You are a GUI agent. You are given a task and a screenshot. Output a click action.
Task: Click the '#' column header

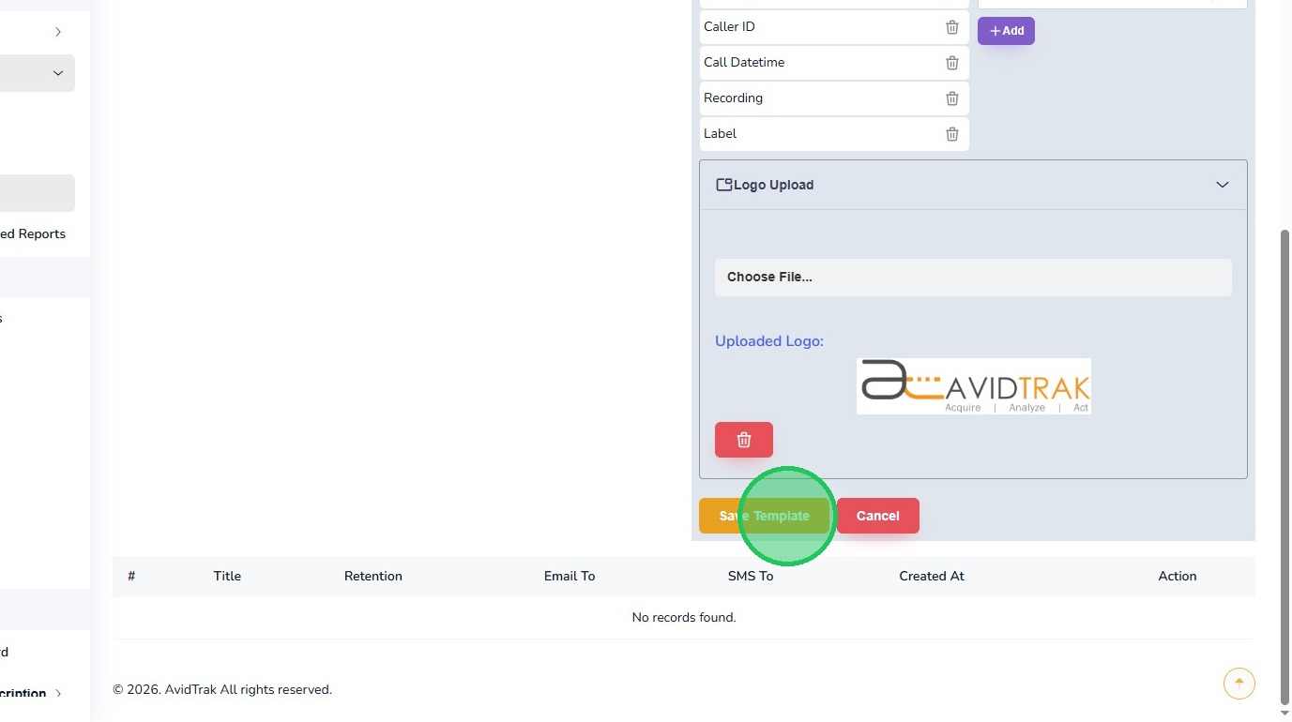point(131,576)
